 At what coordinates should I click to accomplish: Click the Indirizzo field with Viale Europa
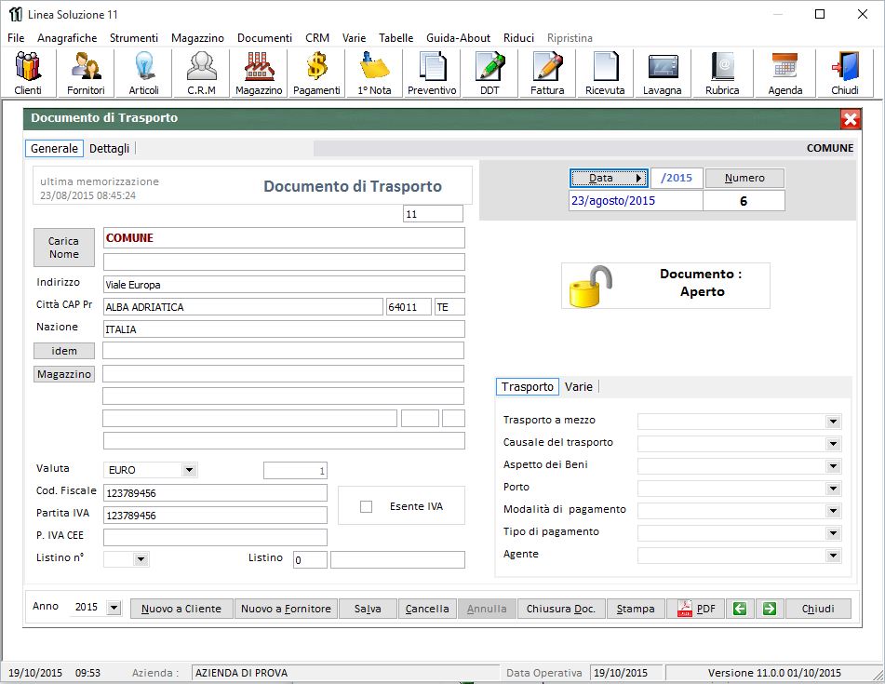tap(284, 285)
